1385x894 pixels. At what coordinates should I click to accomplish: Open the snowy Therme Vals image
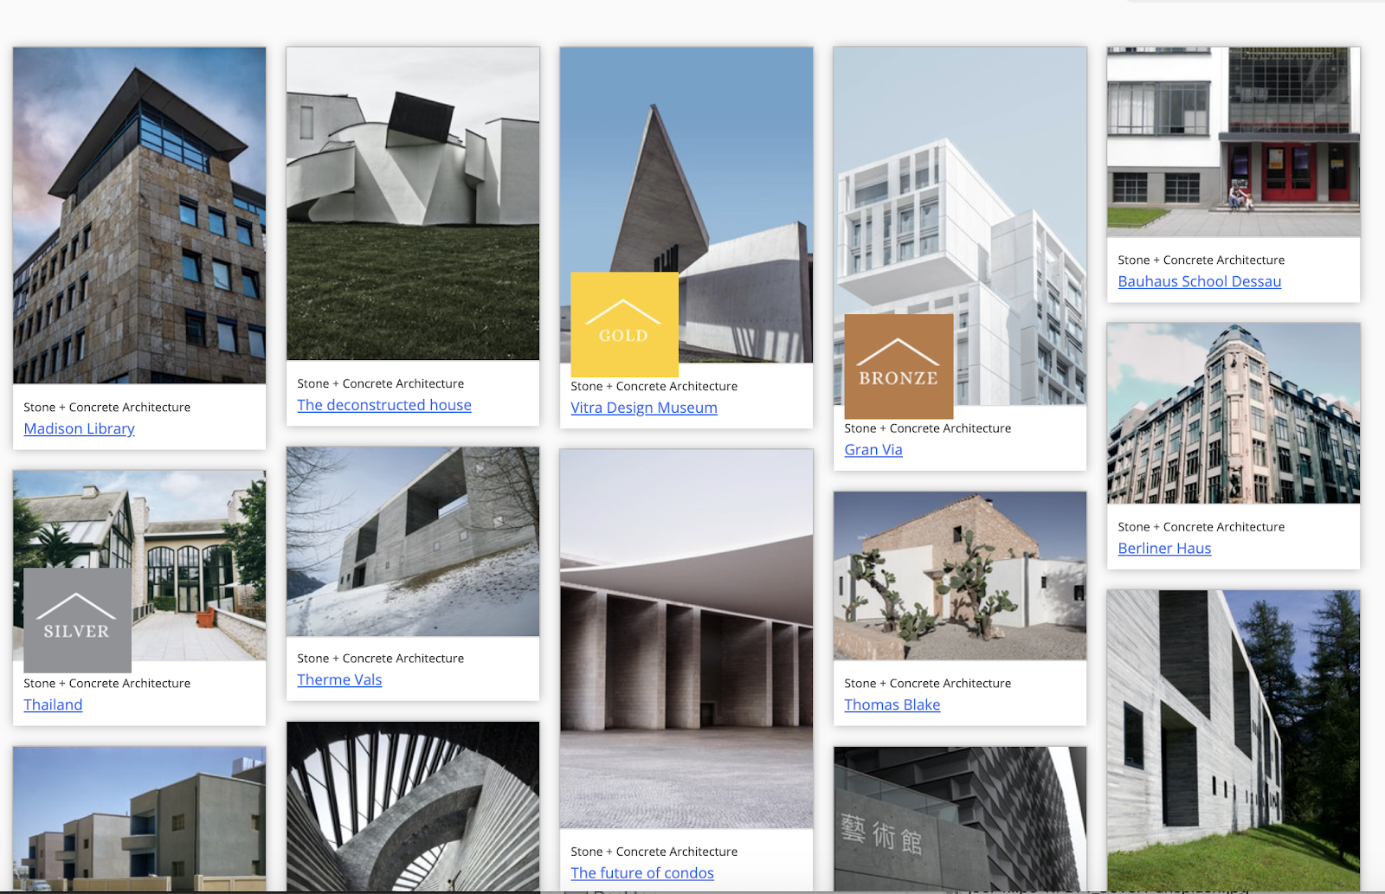point(413,542)
